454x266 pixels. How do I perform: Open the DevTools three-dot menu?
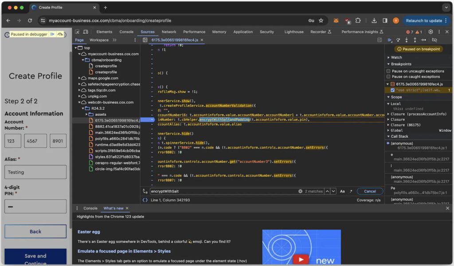pyautogui.click(x=439, y=32)
